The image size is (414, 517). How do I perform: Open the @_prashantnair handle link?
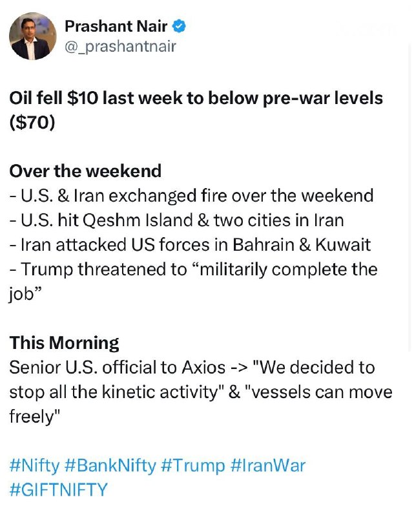(x=120, y=47)
